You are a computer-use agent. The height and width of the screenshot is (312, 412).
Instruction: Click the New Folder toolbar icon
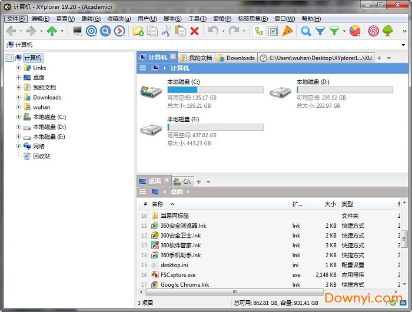(138, 31)
